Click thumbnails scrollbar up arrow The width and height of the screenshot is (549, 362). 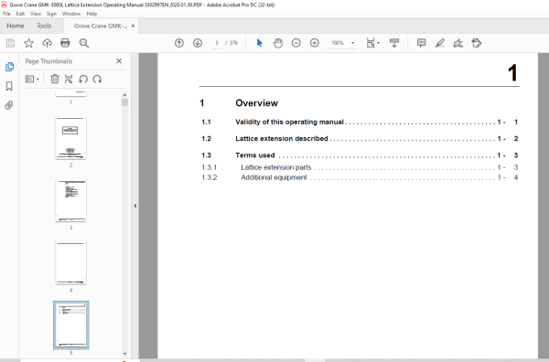(124, 95)
